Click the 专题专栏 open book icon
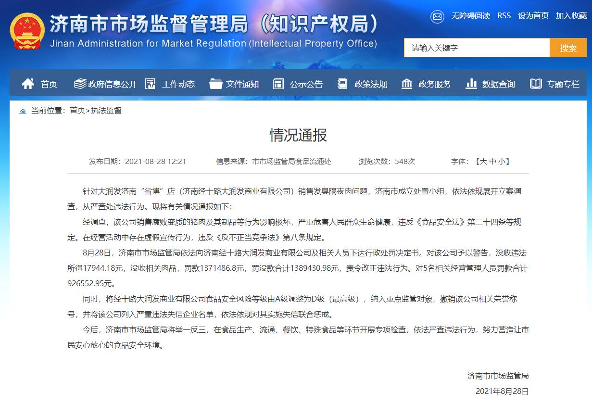Image resolution: width=592 pixels, height=417 pixels. (x=536, y=84)
